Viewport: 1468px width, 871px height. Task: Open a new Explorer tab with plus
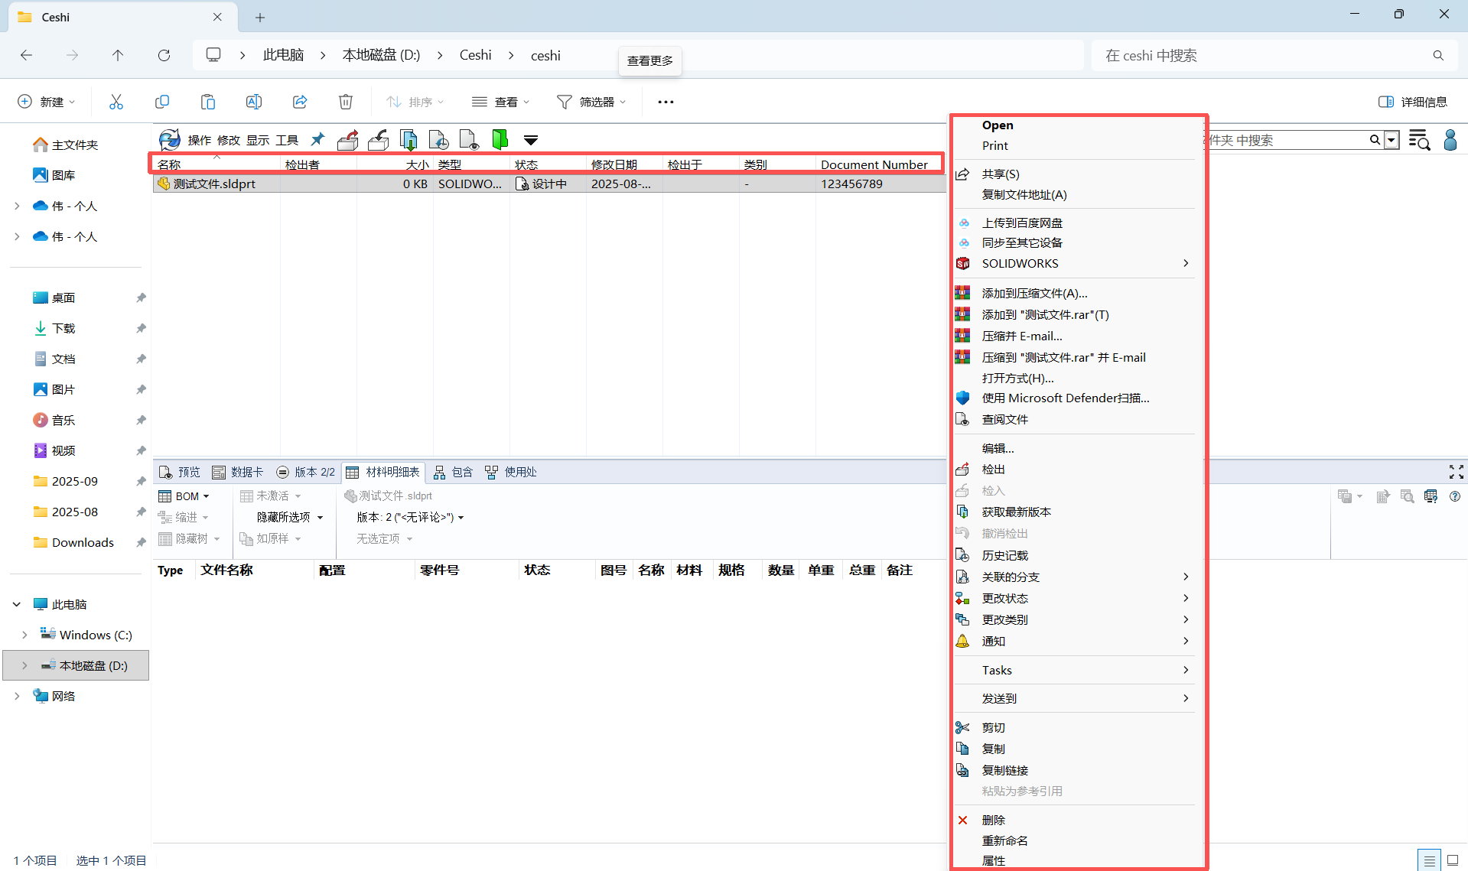260,17
